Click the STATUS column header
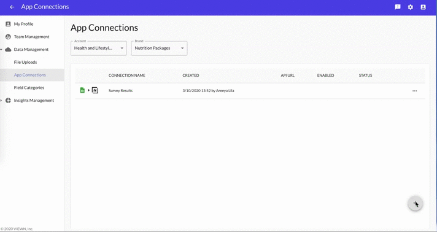Image resolution: width=437 pixels, height=232 pixels. pyautogui.click(x=365, y=75)
